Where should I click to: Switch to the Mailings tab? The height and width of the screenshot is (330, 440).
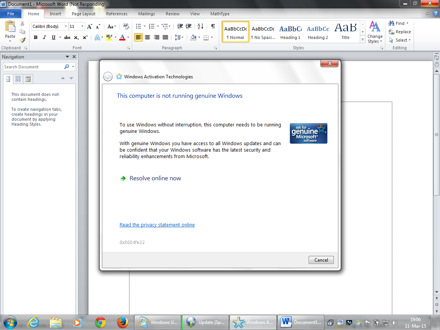[x=147, y=14]
